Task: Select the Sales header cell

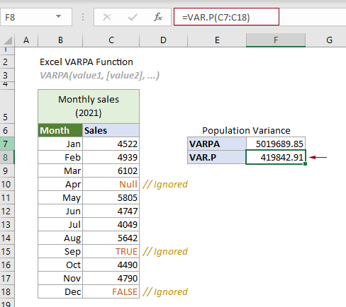Action: 111,130
